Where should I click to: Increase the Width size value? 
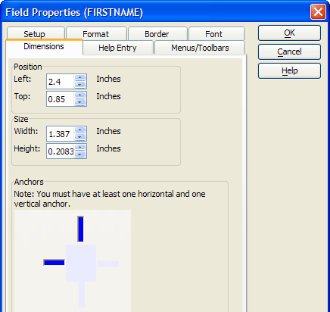click(80, 130)
